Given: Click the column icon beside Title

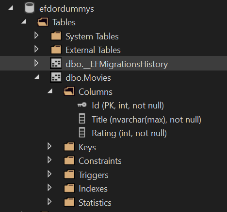Looking at the screenshot, I should pos(82,119).
